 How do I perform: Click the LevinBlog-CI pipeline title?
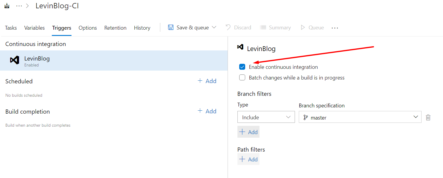(x=57, y=6)
